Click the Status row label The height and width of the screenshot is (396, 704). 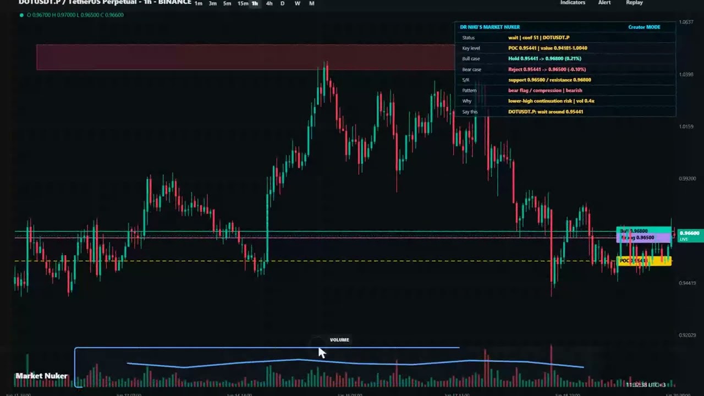tap(468, 37)
